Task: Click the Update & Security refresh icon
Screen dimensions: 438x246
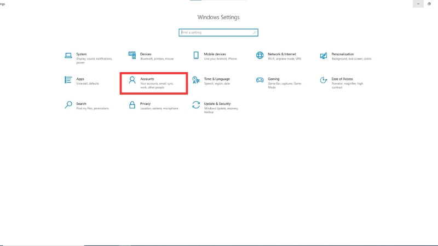Action: [x=196, y=104]
